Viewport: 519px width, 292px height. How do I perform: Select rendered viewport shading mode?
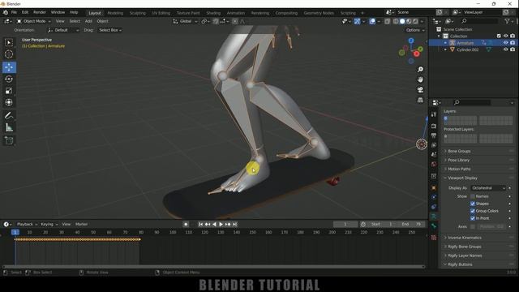[x=415, y=21]
